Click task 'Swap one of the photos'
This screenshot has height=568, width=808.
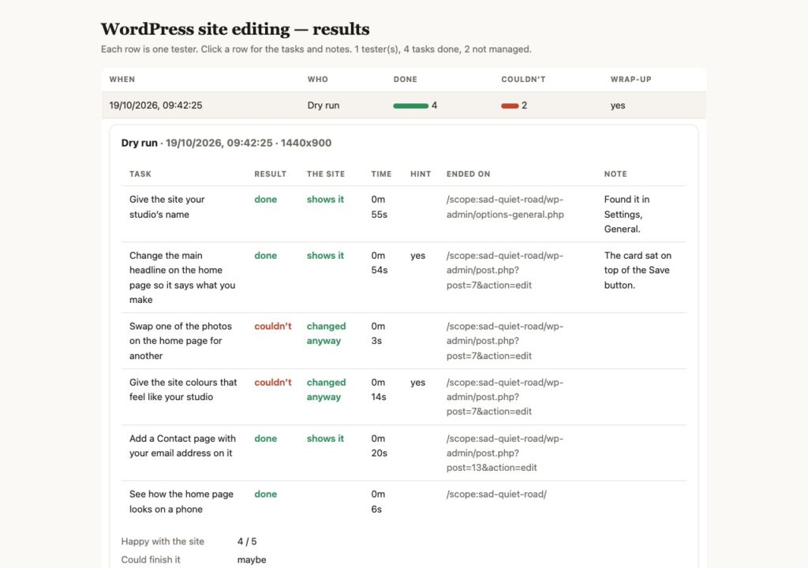point(181,341)
